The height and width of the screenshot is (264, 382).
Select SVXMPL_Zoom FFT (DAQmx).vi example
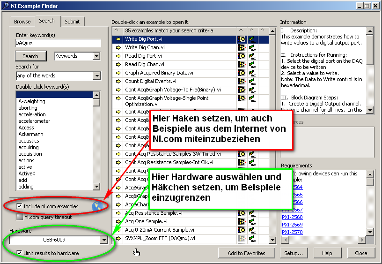tap(180, 238)
